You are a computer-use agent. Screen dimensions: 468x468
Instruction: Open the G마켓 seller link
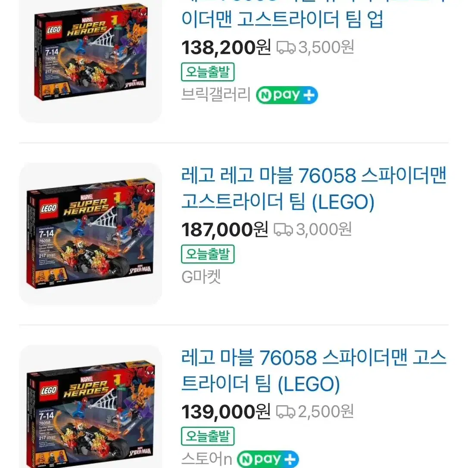click(201, 277)
